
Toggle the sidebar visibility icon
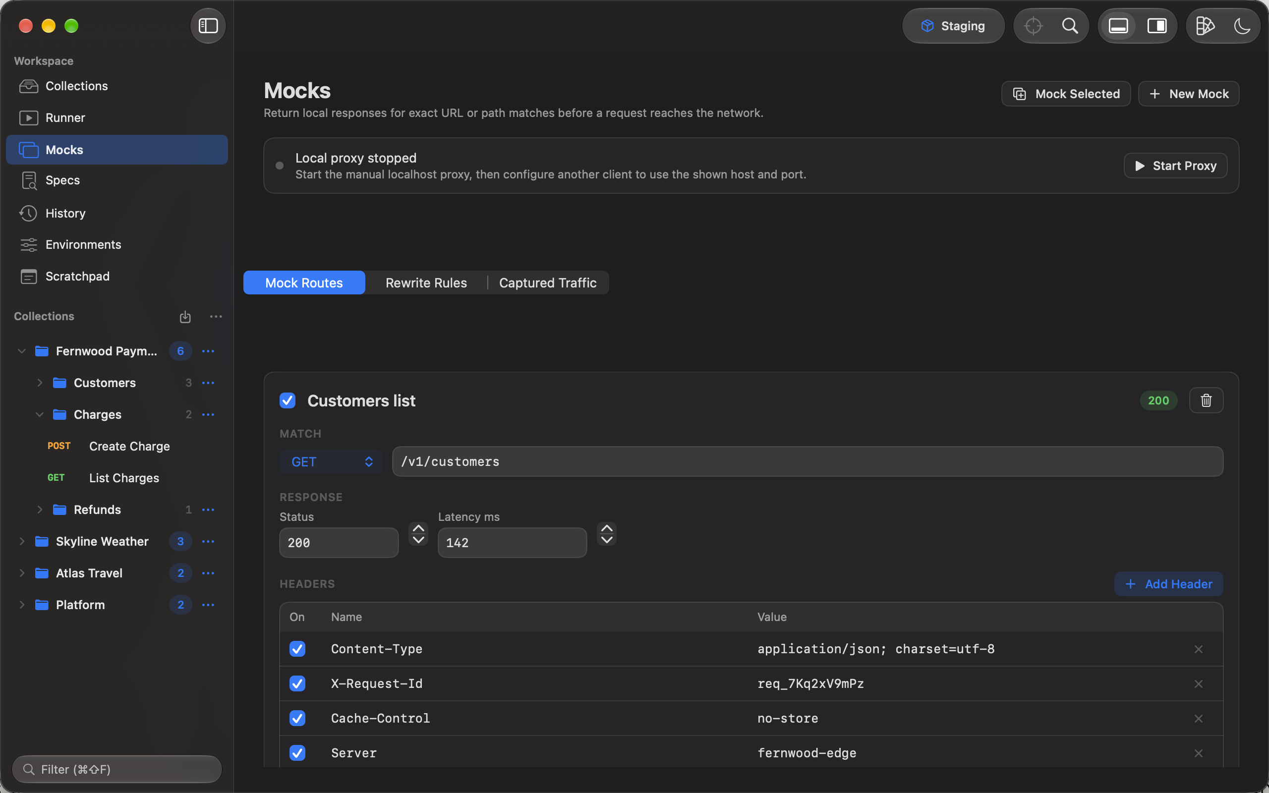pyautogui.click(x=208, y=26)
